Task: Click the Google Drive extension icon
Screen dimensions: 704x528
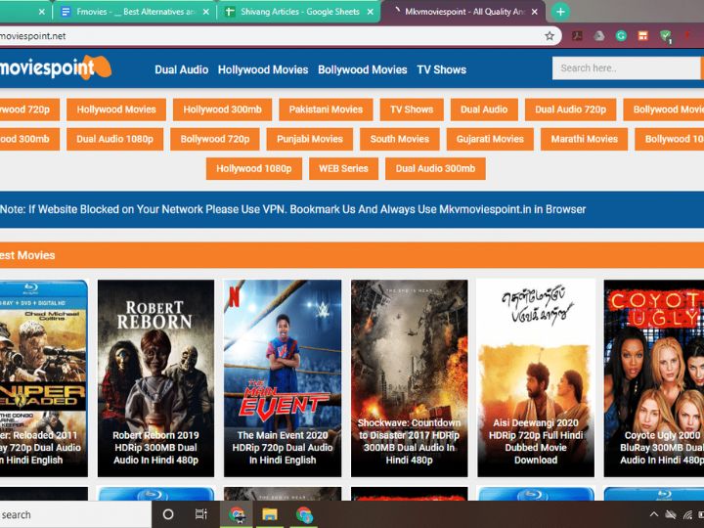Action: pyautogui.click(x=599, y=36)
